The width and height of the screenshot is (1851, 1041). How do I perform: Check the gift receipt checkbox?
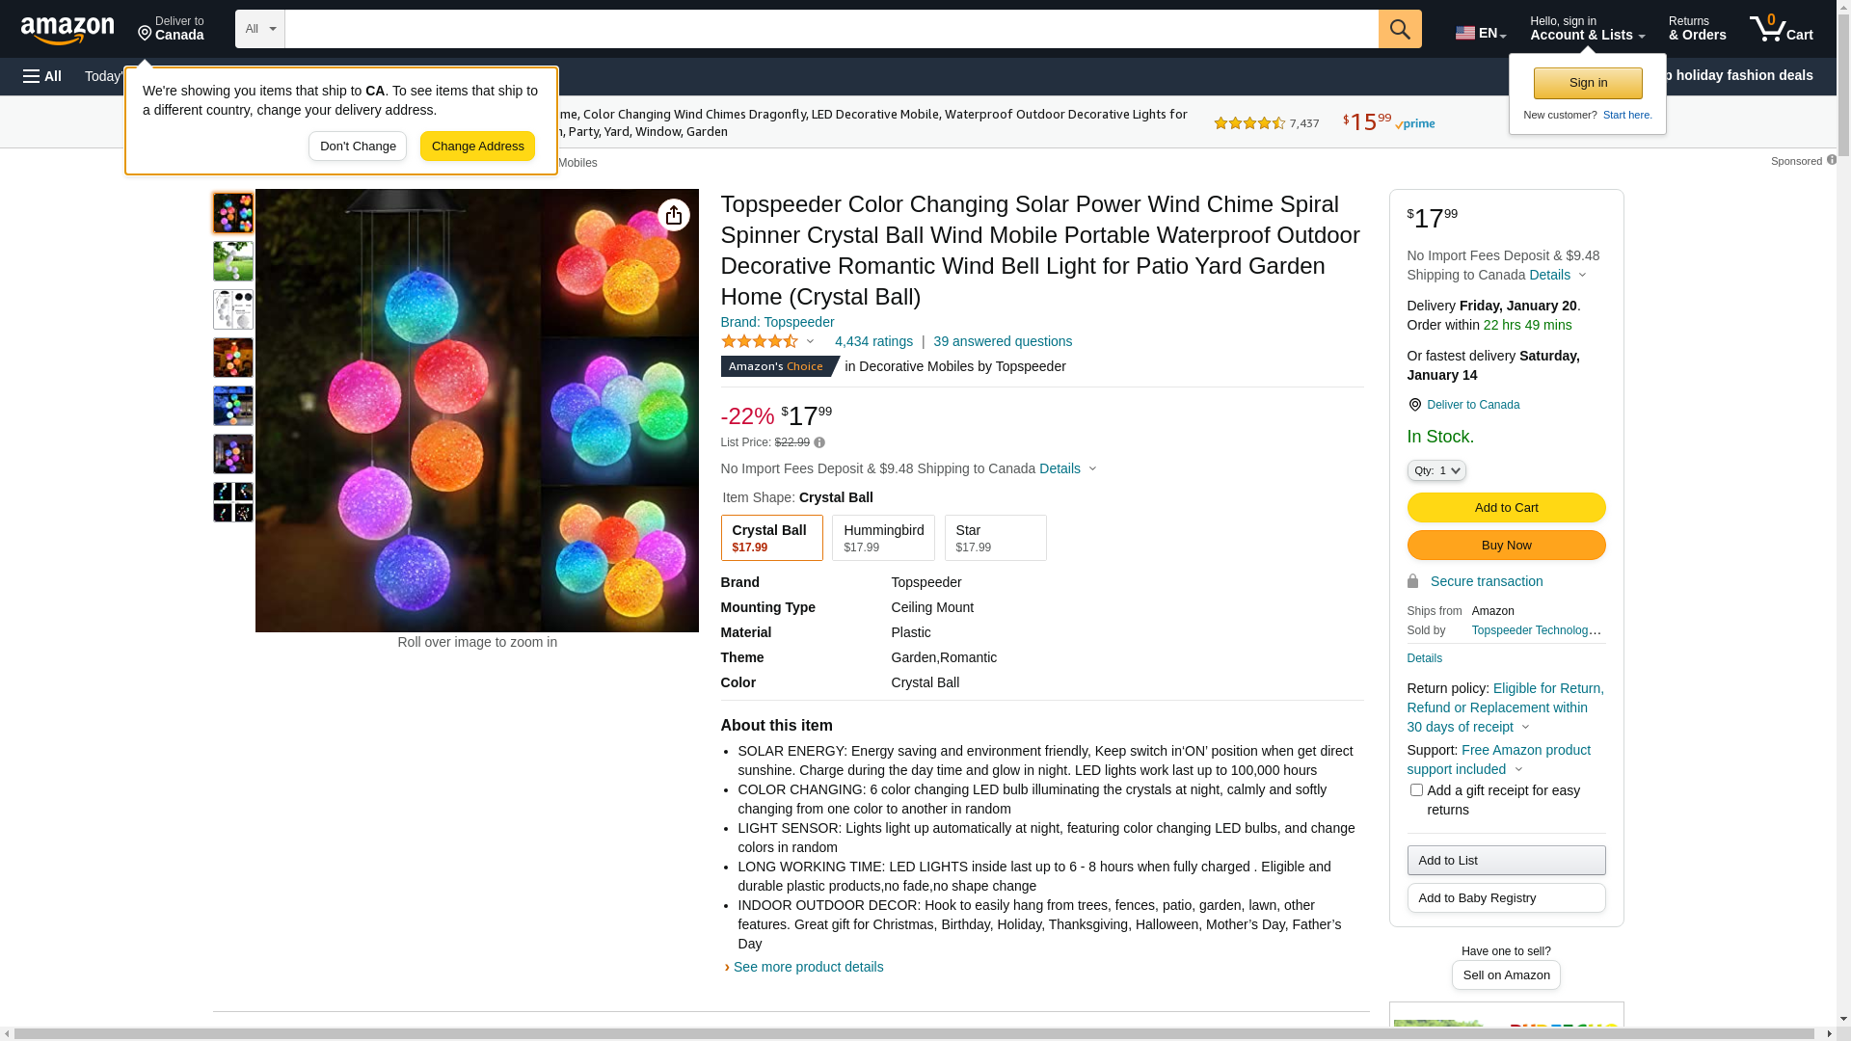[1416, 790]
